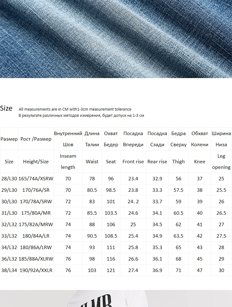
Task: Click leg opening value 25.5
Action: [221, 190]
